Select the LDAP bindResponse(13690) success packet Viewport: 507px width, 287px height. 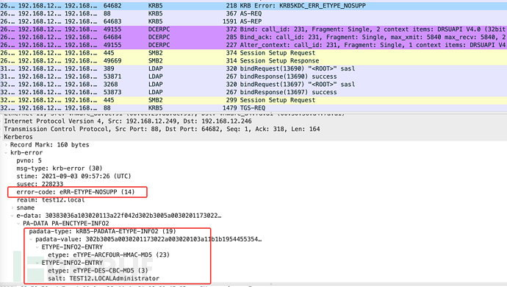click(x=253, y=77)
